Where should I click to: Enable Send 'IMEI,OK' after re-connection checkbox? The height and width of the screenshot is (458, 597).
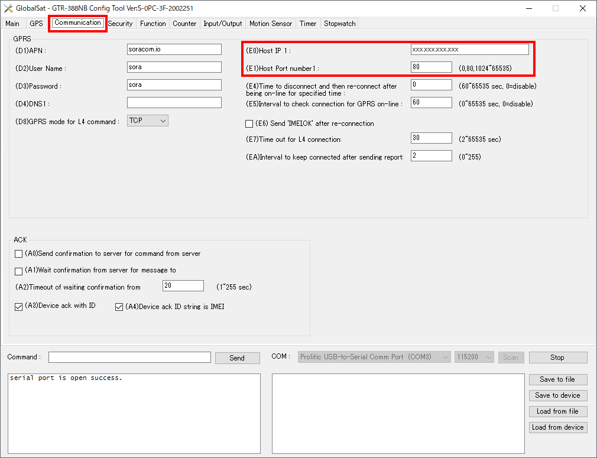coord(249,124)
